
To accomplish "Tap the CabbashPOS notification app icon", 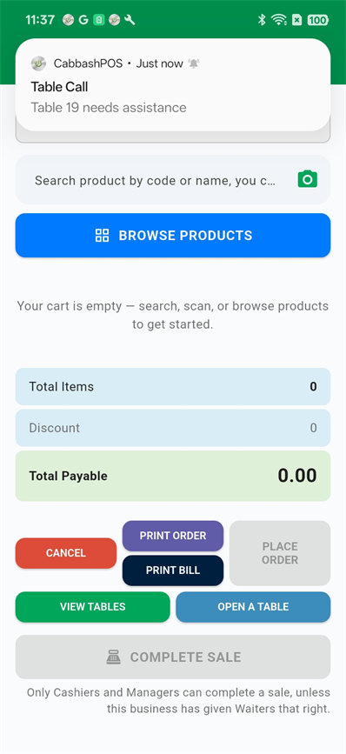I will 38,63.
